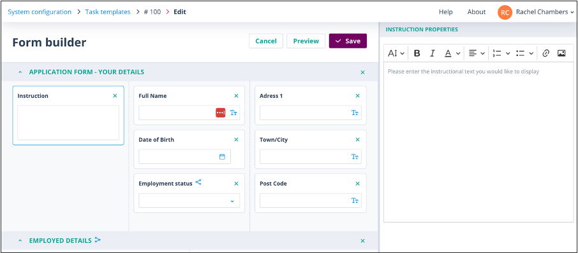Remove the Date of Birth field
Viewport: 578px width, 253px height.
[236, 140]
